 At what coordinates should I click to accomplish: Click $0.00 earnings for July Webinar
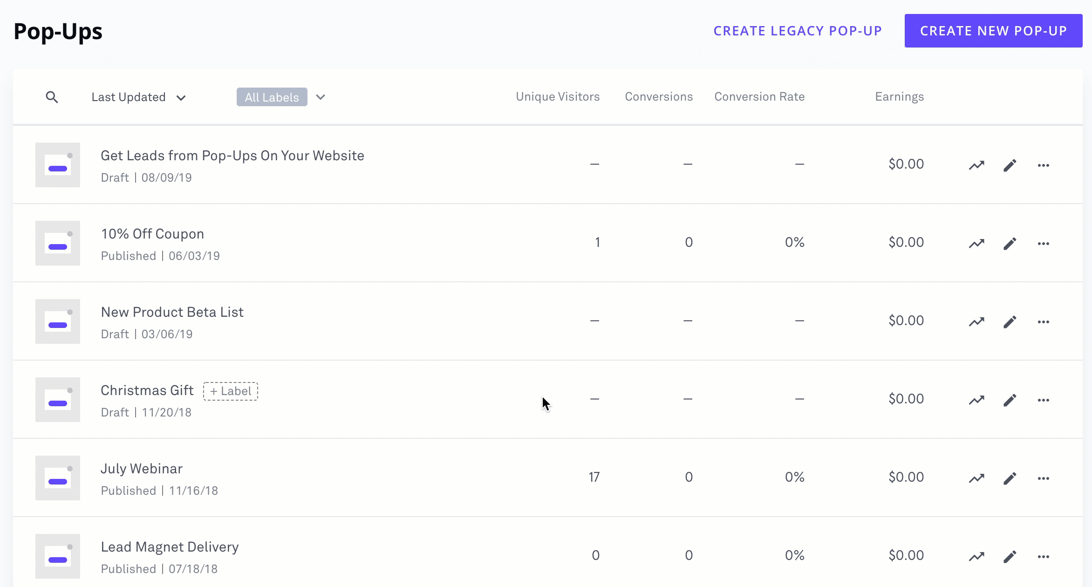tap(906, 477)
